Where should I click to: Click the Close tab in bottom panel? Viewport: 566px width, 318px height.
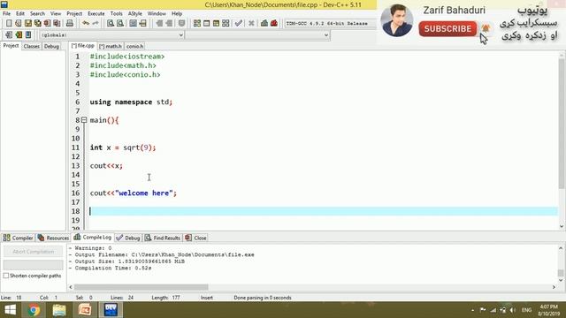(x=195, y=238)
